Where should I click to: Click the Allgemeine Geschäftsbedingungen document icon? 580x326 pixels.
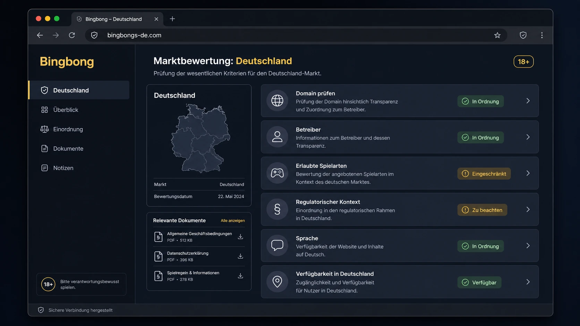[159, 237]
